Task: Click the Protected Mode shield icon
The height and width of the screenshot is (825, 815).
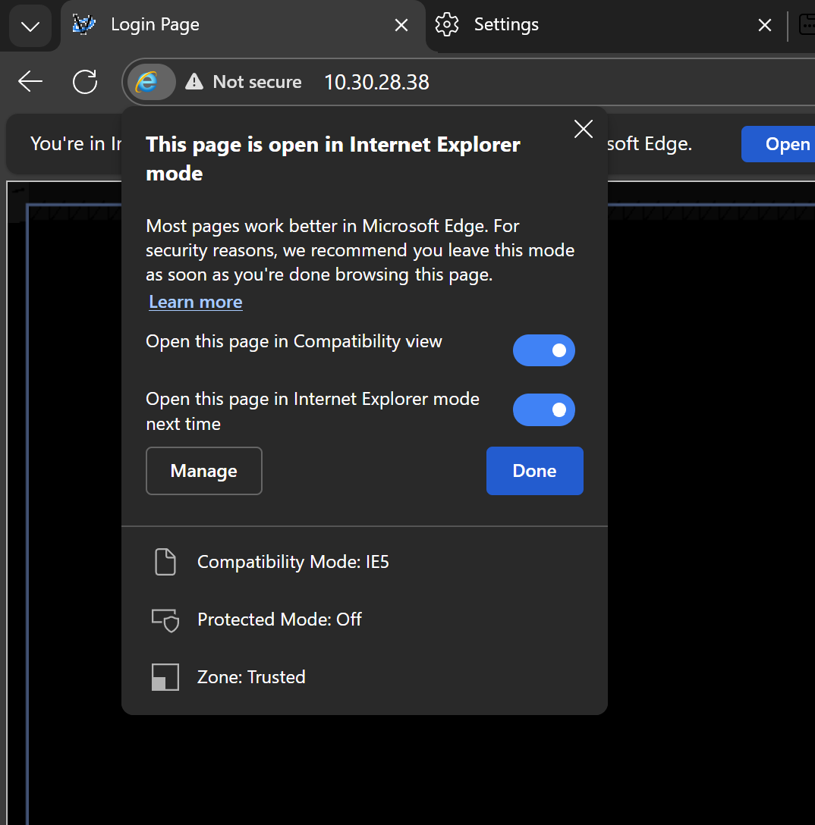Action: click(165, 620)
